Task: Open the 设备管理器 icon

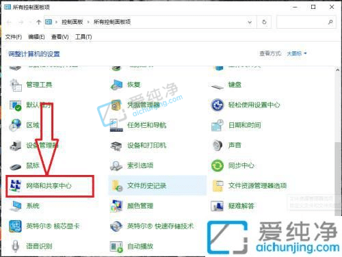Action: coord(15,146)
